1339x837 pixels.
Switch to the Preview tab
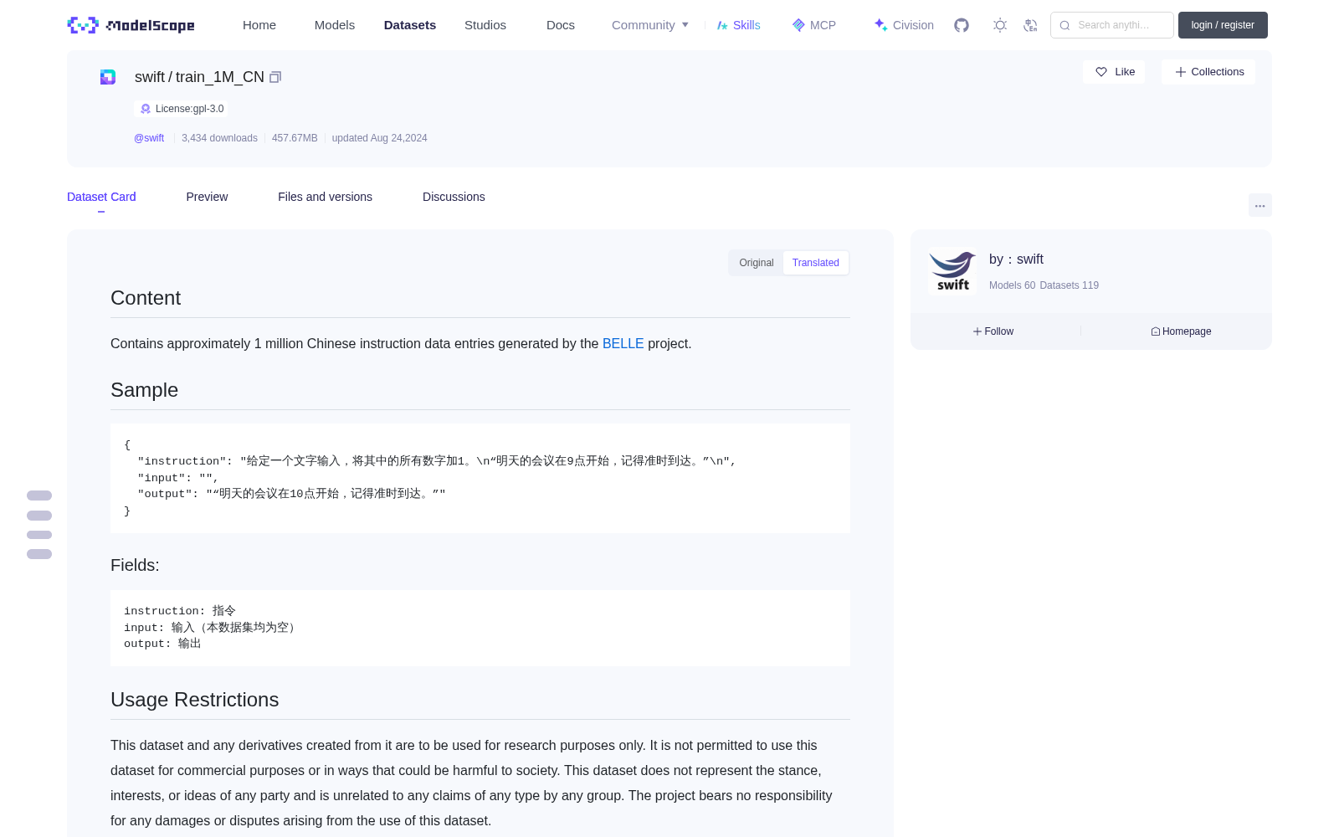pyautogui.click(x=207, y=197)
